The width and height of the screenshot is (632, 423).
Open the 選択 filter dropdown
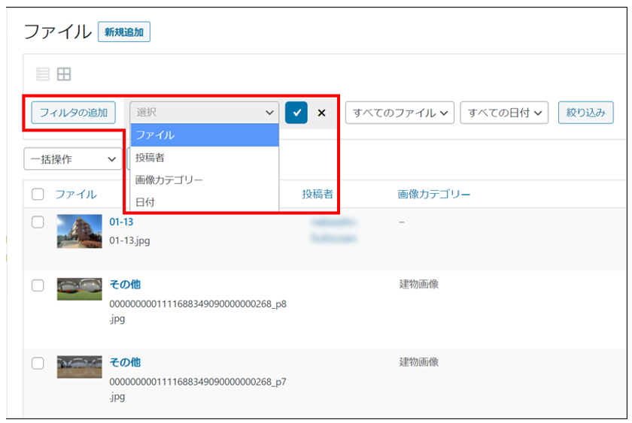(204, 113)
